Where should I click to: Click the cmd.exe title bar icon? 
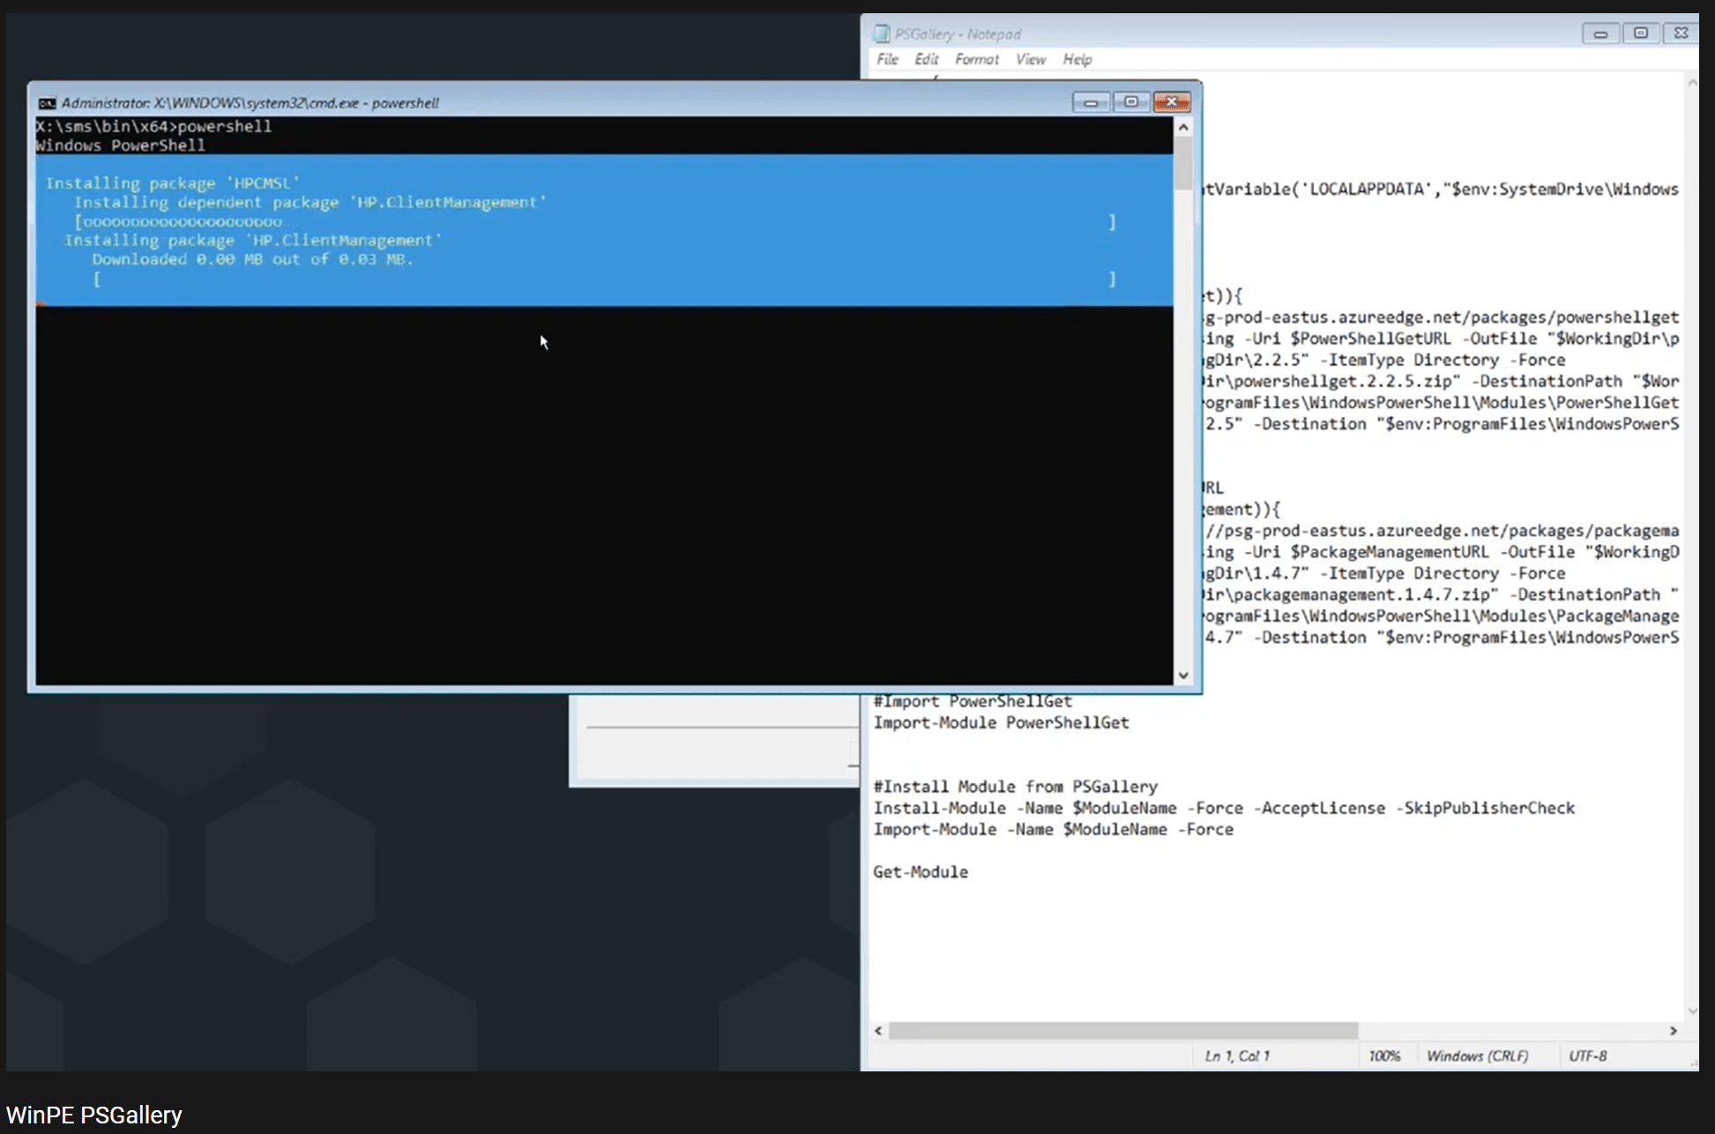(47, 103)
